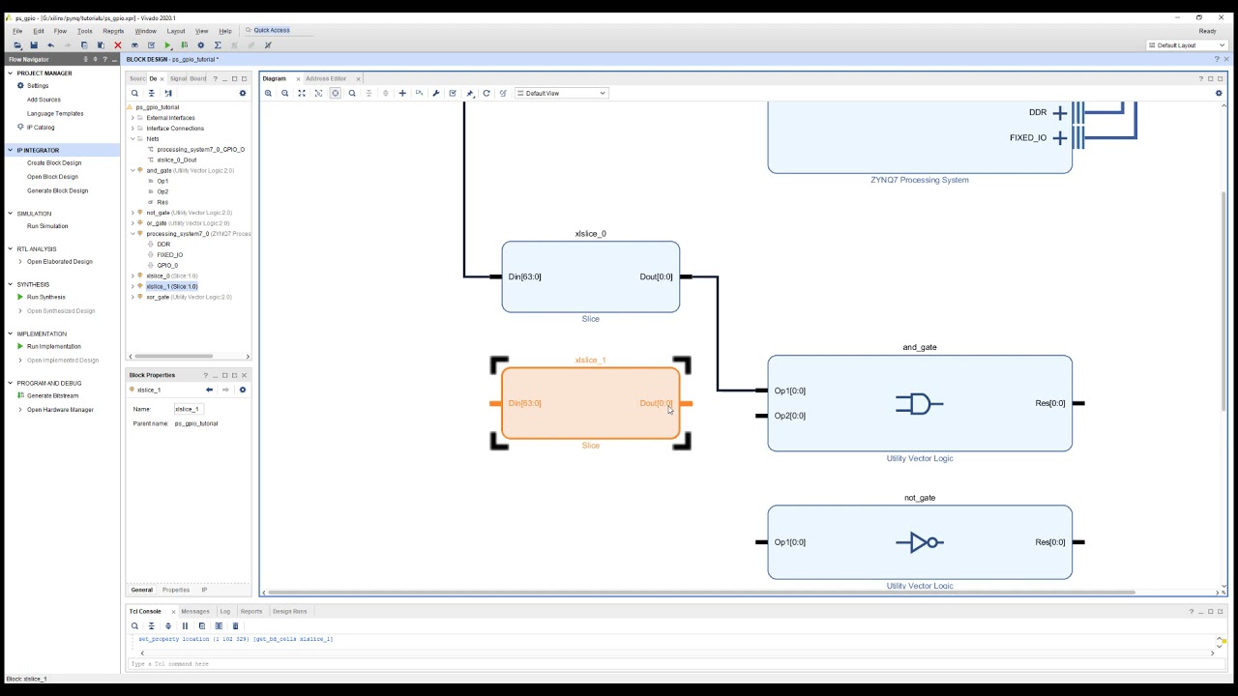The height and width of the screenshot is (696, 1238).
Task: Search in the Design hierarchy panel
Action: pyautogui.click(x=134, y=94)
